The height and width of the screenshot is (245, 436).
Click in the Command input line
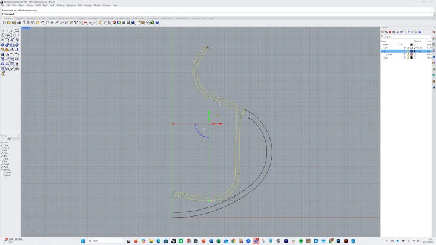click(x=217, y=14)
